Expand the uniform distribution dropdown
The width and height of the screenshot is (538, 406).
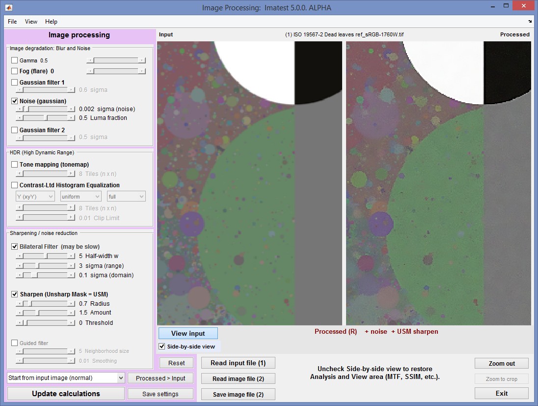click(x=81, y=197)
